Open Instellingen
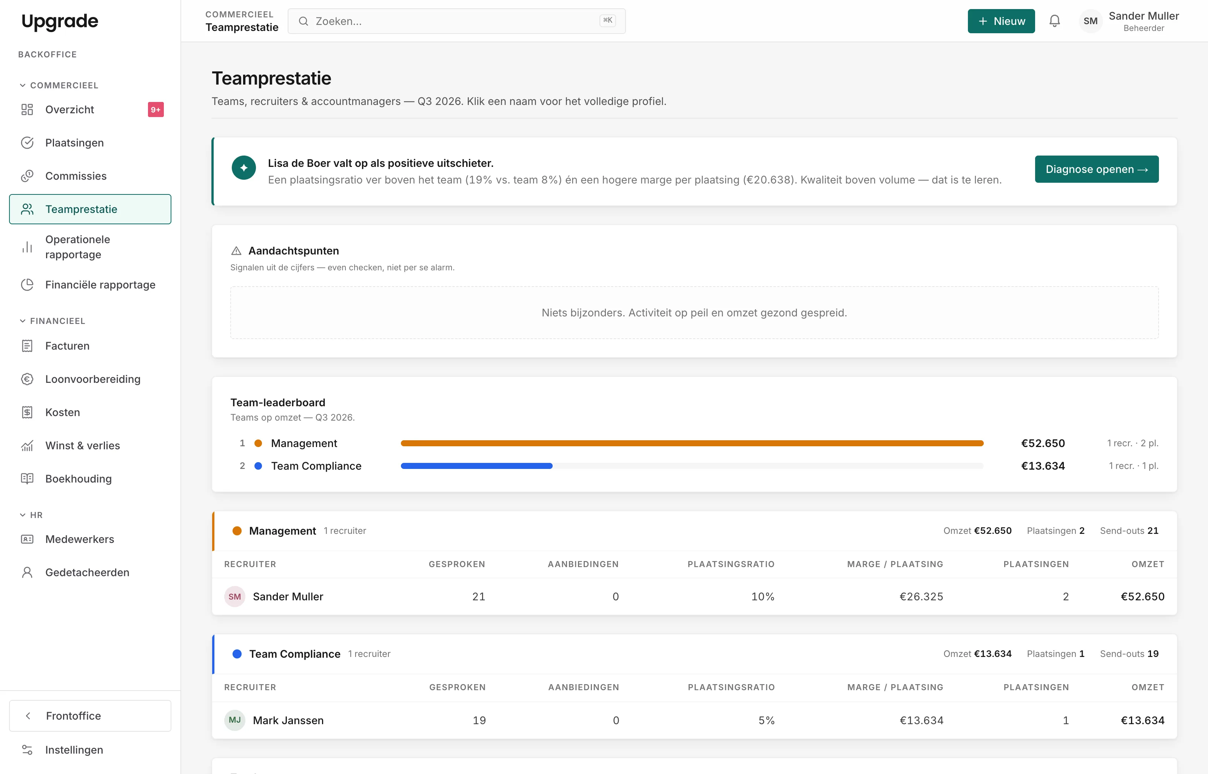Screen dimensions: 1208x774 point(90,749)
